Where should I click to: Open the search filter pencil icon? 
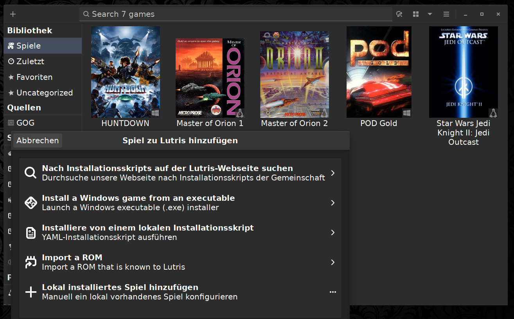pos(399,14)
